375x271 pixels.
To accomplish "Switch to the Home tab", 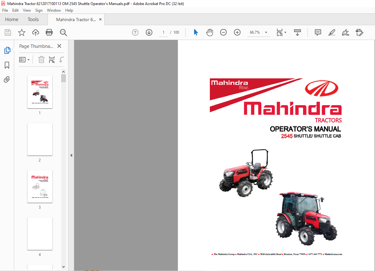I will point(12,20).
